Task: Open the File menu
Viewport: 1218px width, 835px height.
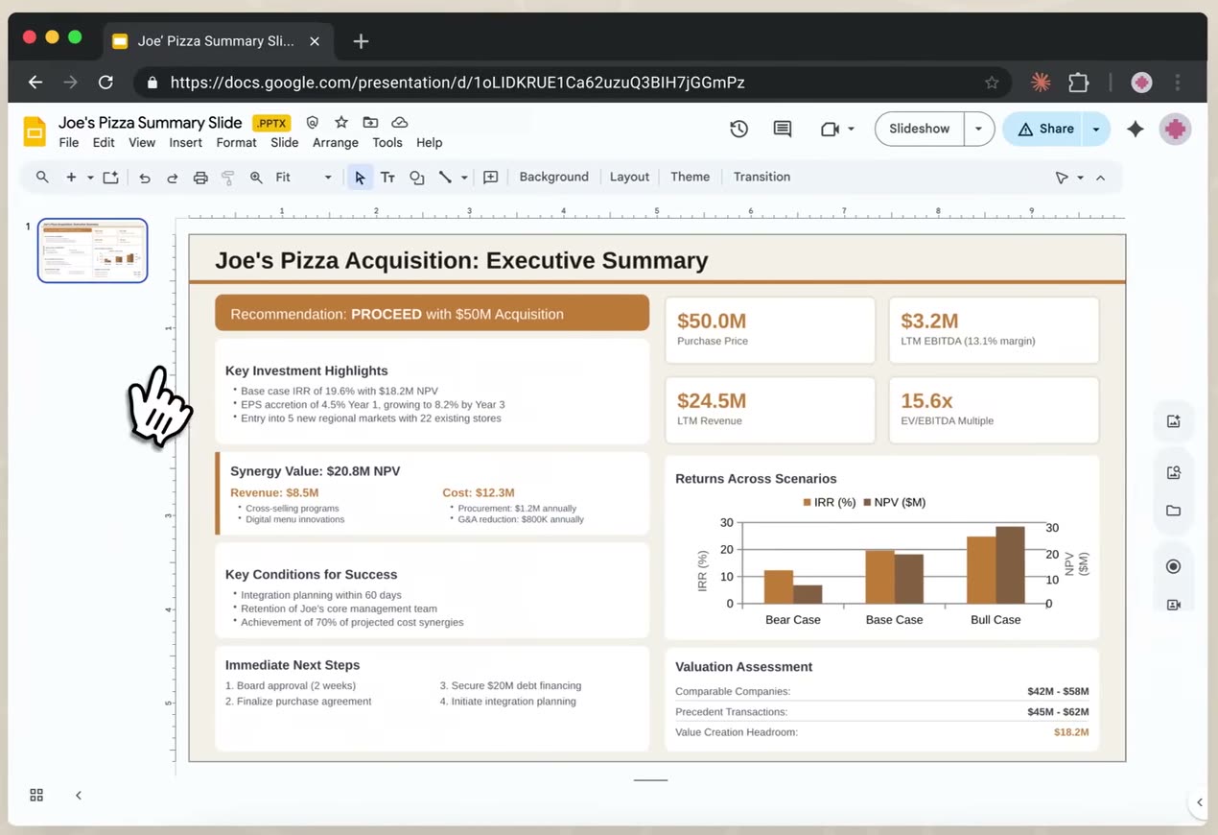Action: pos(69,142)
